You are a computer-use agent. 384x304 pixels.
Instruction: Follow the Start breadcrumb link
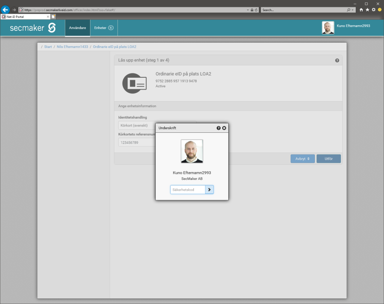[x=48, y=47]
